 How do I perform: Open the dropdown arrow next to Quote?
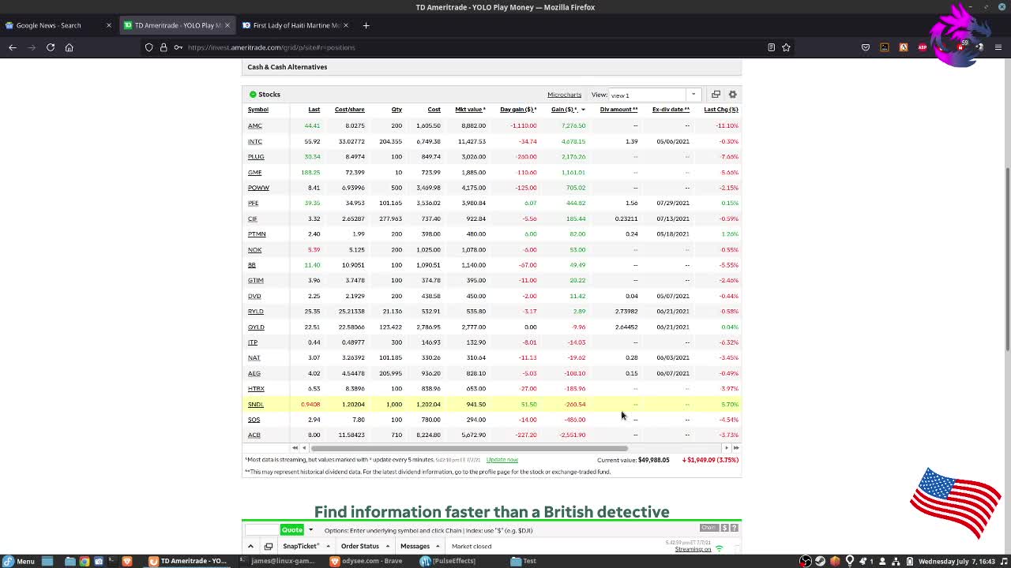click(x=310, y=530)
